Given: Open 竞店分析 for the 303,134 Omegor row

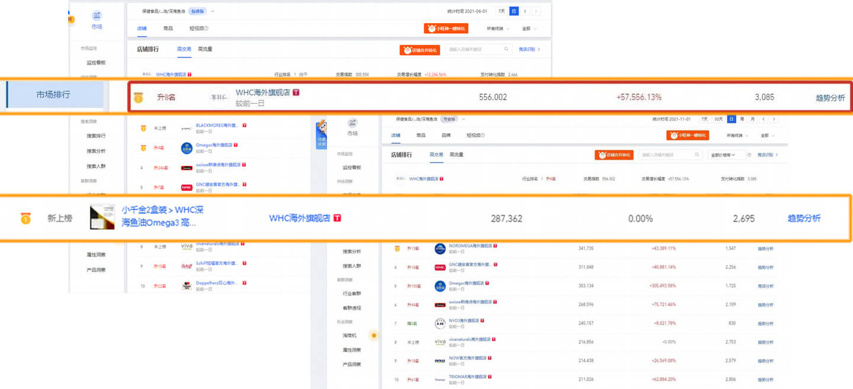Looking at the screenshot, I should pos(765,286).
